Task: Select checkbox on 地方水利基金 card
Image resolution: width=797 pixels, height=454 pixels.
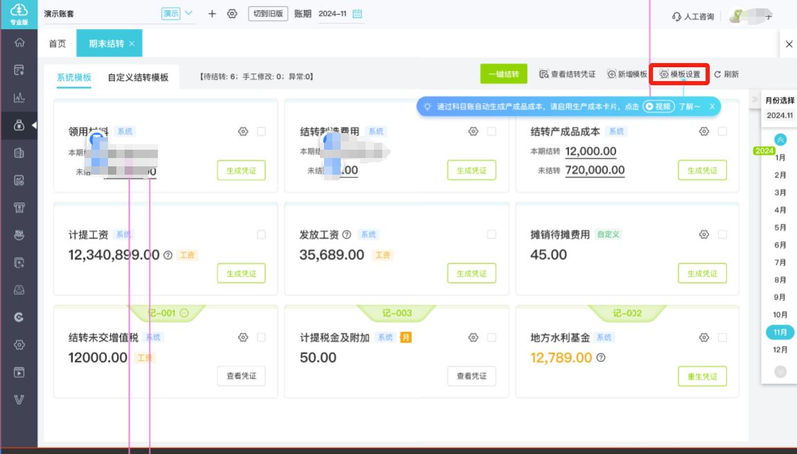Action: [x=722, y=338]
